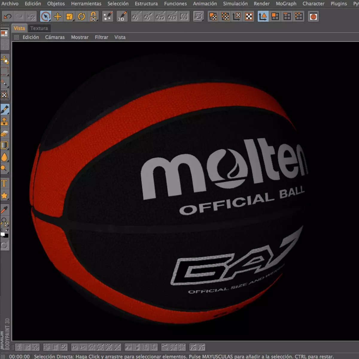Open the Plugins menu
The width and height of the screenshot is (359, 359).
coord(339,4)
